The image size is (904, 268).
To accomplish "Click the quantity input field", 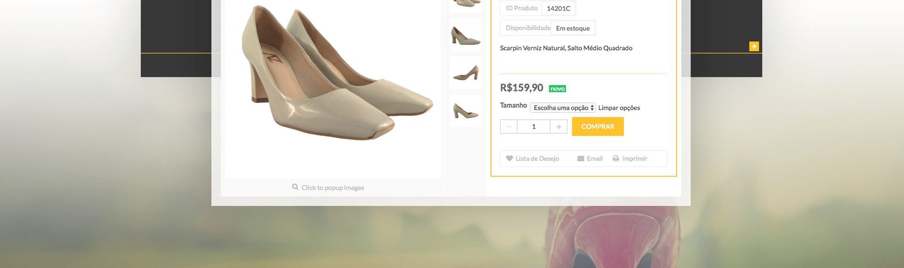I will tap(533, 126).
